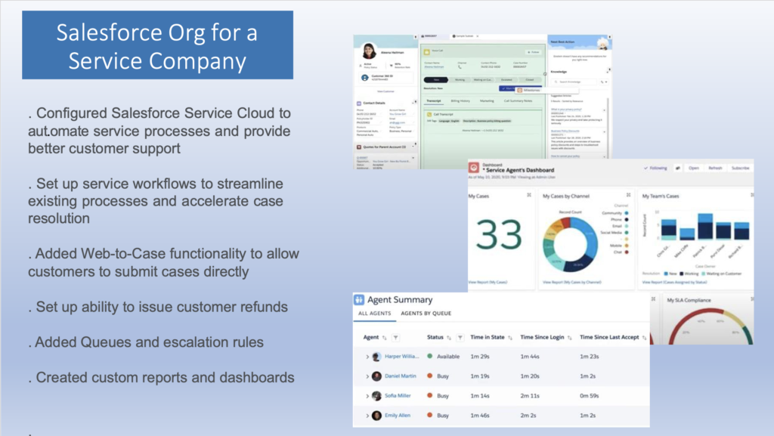Click the Agent column filter icon
This screenshot has height=436, width=774.
pos(396,338)
